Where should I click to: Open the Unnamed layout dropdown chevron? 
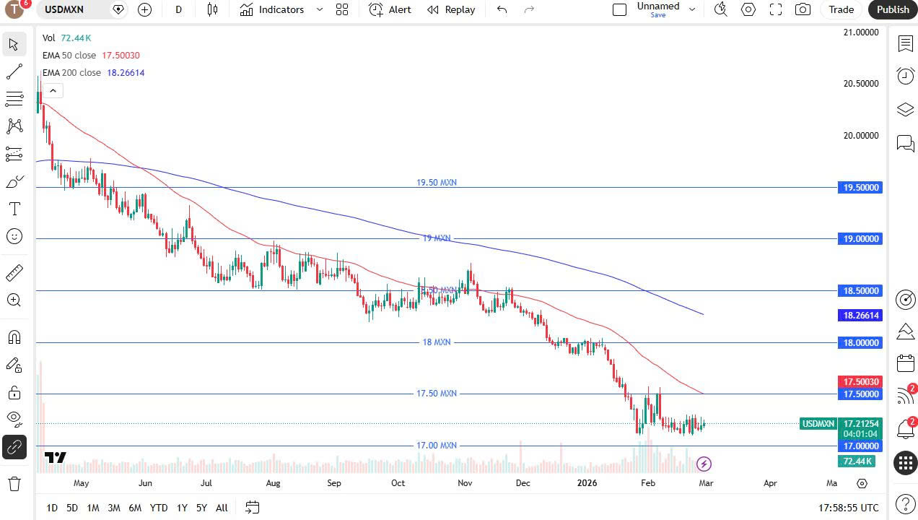pos(692,9)
